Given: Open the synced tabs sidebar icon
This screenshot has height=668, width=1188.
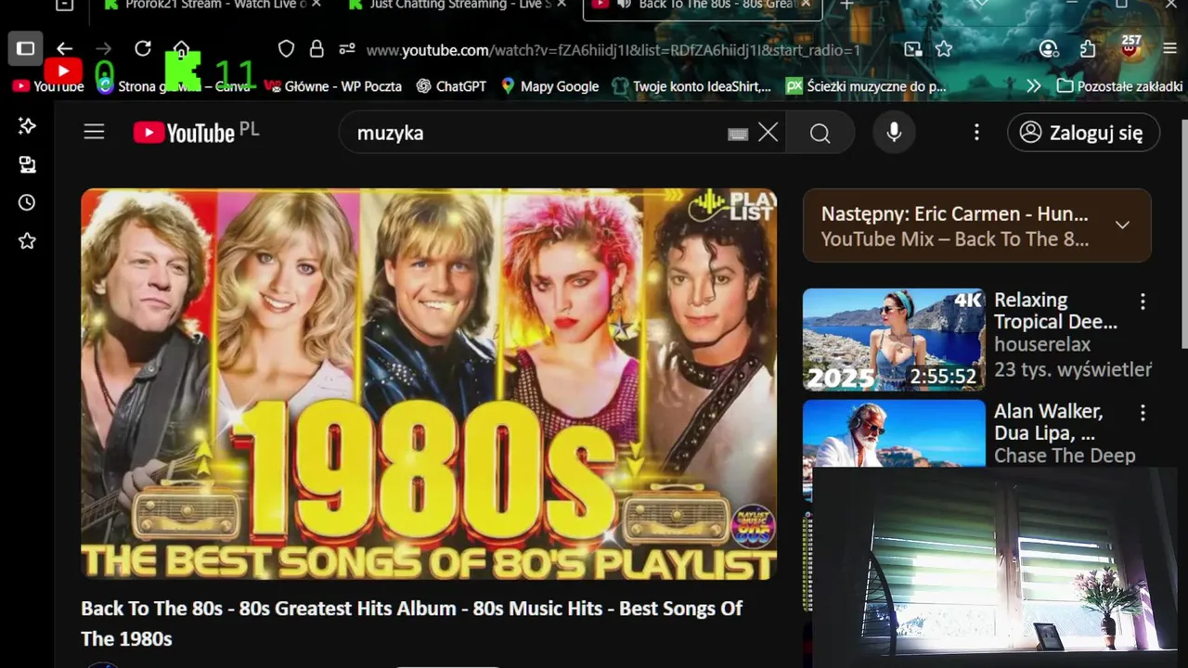Looking at the screenshot, I should 27,165.
